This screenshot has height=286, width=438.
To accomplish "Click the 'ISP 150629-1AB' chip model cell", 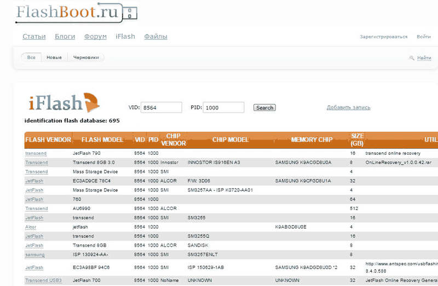I will click(206, 267).
